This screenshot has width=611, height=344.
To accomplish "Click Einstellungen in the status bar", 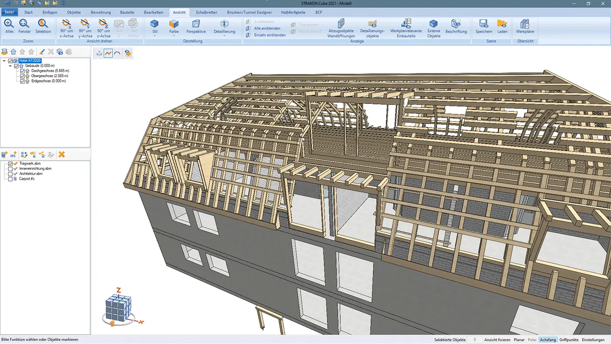I will (x=593, y=340).
